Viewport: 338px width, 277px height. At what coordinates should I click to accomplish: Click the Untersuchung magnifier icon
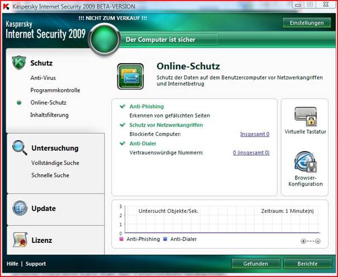tap(20, 148)
